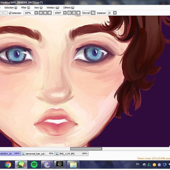Select the 160504_18... document tab

click(10, 154)
